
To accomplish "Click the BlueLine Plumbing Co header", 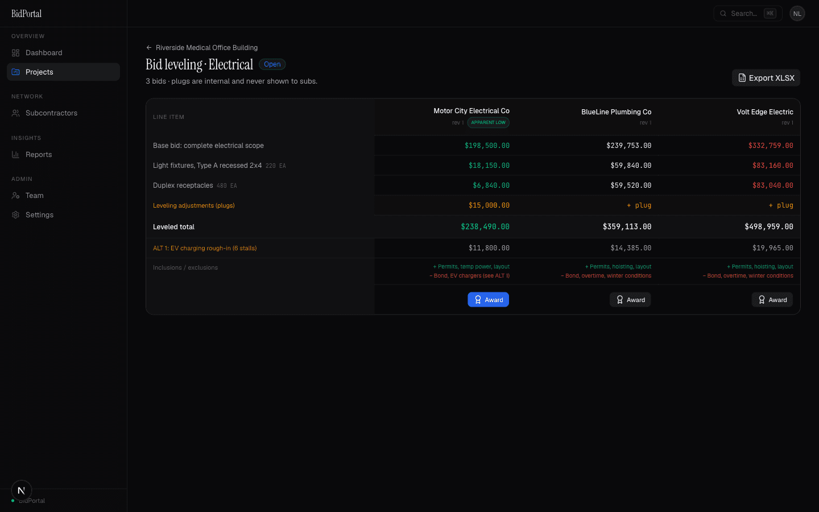I will coord(617,112).
